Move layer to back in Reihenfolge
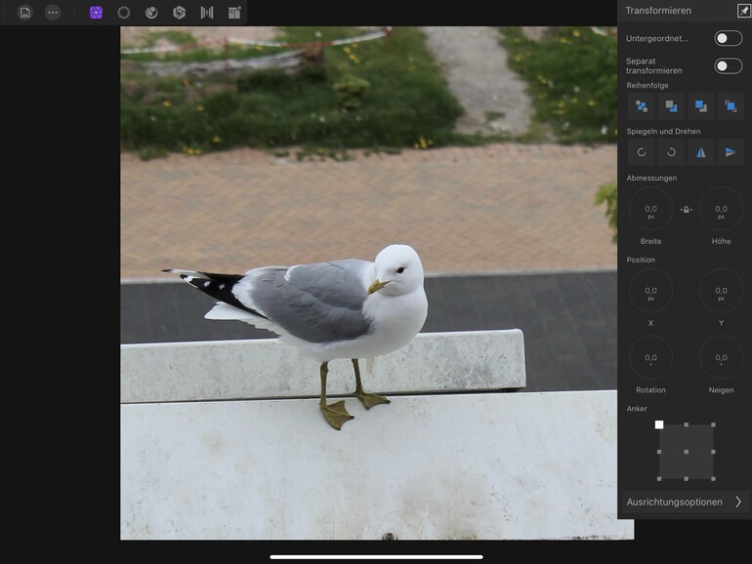This screenshot has width=752, height=564. click(x=642, y=106)
